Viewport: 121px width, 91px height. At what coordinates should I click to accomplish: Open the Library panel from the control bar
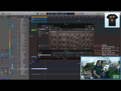click(x=1, y=14)
